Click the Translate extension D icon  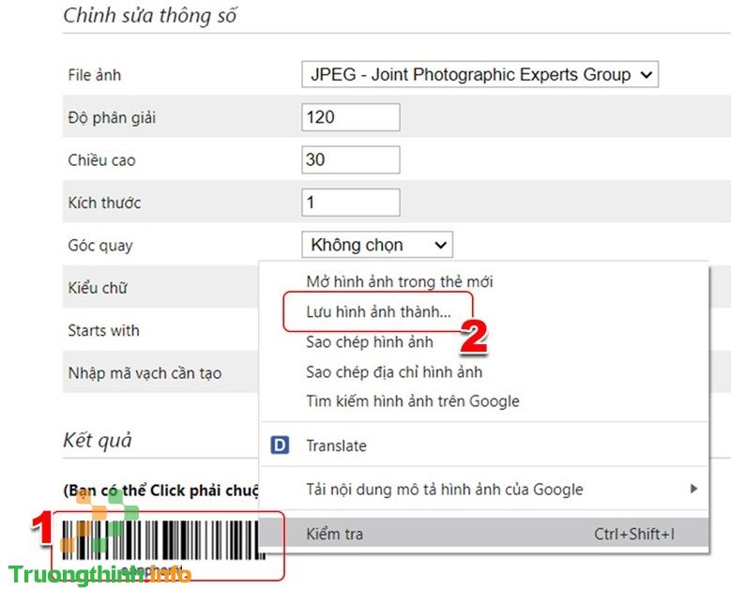pyautogui.click(x=280, y=446)
